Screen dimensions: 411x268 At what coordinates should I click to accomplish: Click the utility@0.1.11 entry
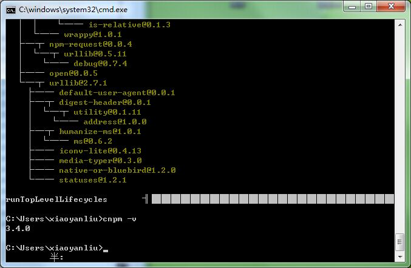pos(107,112)
